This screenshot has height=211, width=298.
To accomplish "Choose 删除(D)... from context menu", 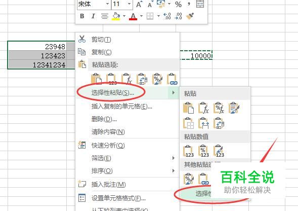I will click(x=127, y=119).
